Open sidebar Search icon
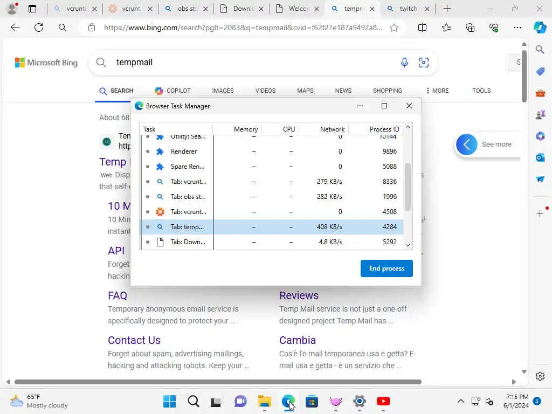The width and height of the screenshot is (552, 414). 540,50
